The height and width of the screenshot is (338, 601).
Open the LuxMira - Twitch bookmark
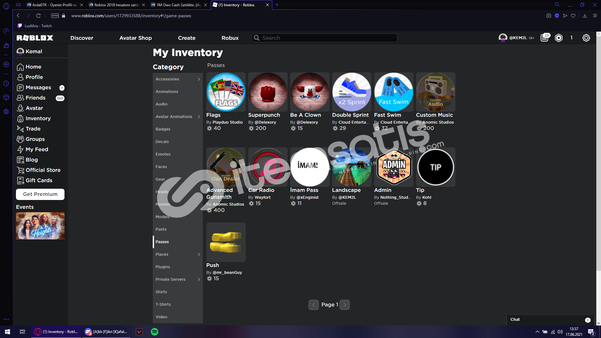35,26
